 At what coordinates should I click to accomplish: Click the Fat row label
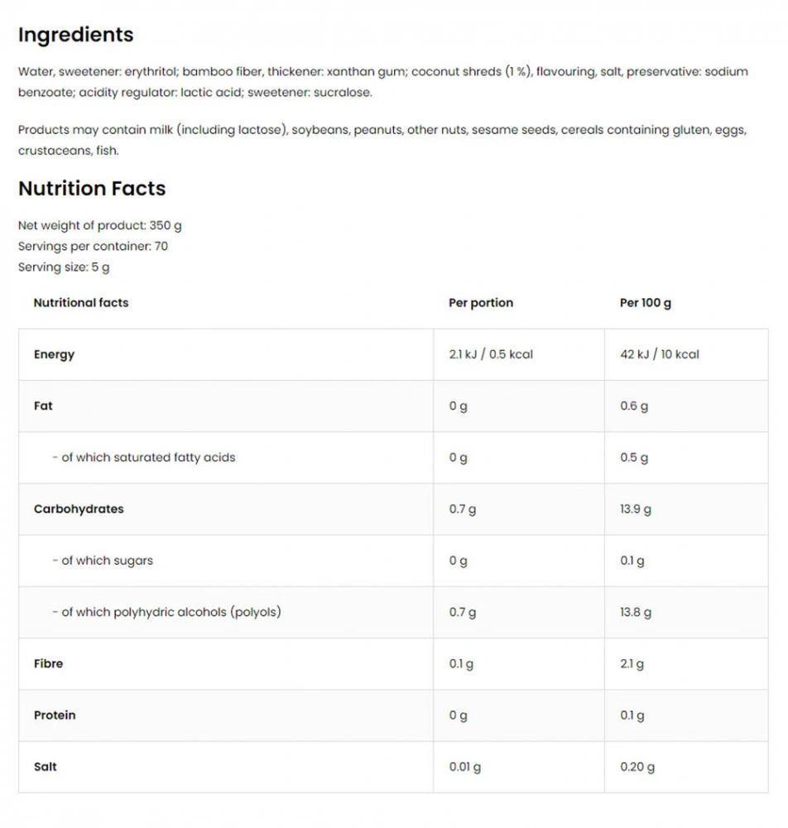(43, 406)
